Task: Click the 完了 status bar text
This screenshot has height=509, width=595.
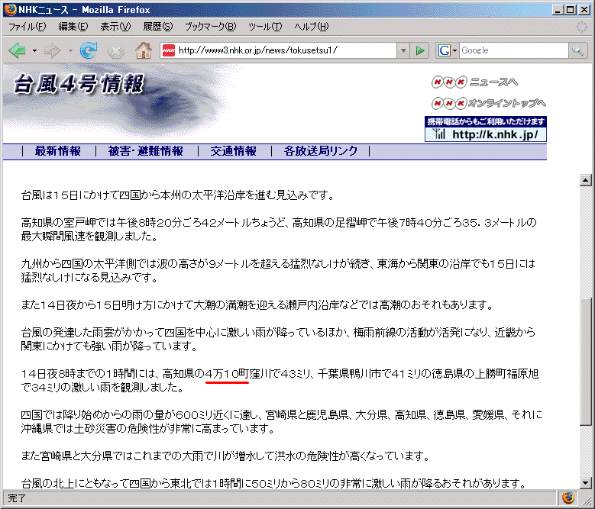Action: point(17,498)
